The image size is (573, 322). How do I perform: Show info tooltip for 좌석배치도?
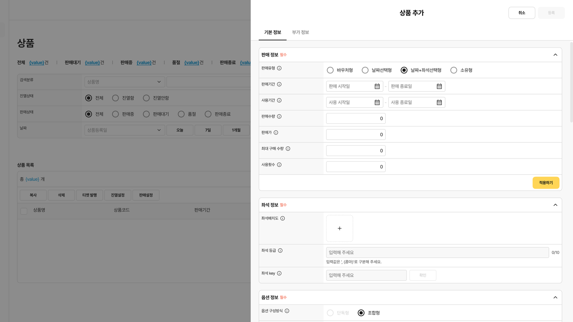tap(283, 218)
